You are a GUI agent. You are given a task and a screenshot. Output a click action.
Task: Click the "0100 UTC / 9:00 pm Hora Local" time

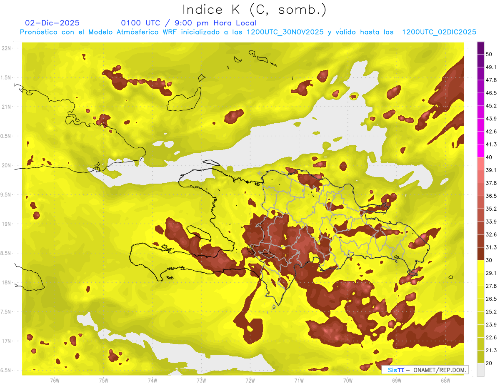point(189,23)
